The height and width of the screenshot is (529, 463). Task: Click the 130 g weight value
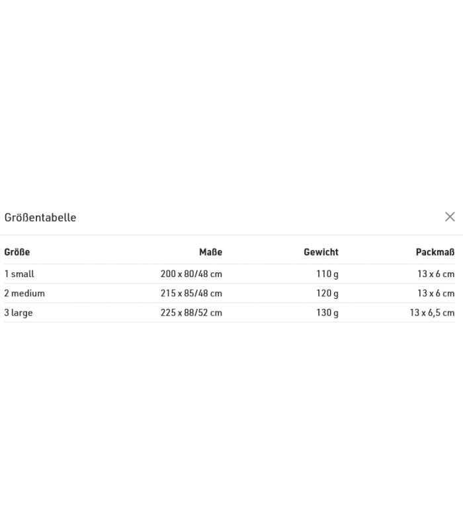coord(327,312)
